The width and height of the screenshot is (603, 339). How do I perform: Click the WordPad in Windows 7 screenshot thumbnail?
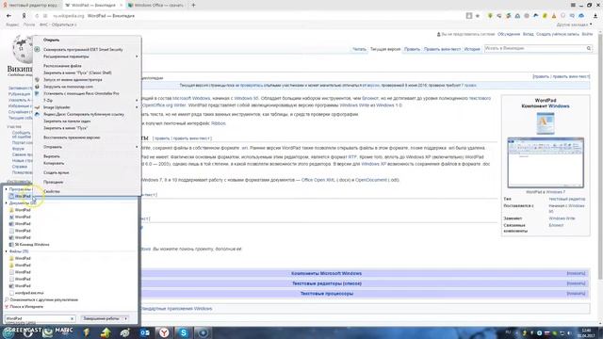click(x=546, y=163)
